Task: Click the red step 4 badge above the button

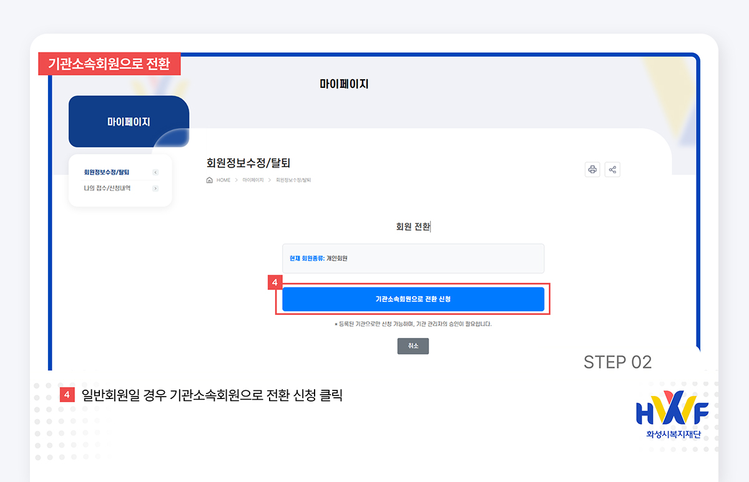Action: [274, 282]
